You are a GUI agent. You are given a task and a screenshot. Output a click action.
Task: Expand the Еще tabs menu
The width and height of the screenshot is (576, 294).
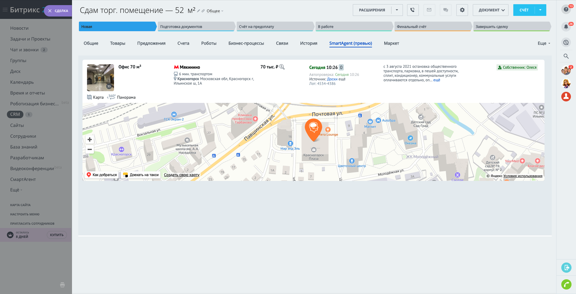coord(544,43)
